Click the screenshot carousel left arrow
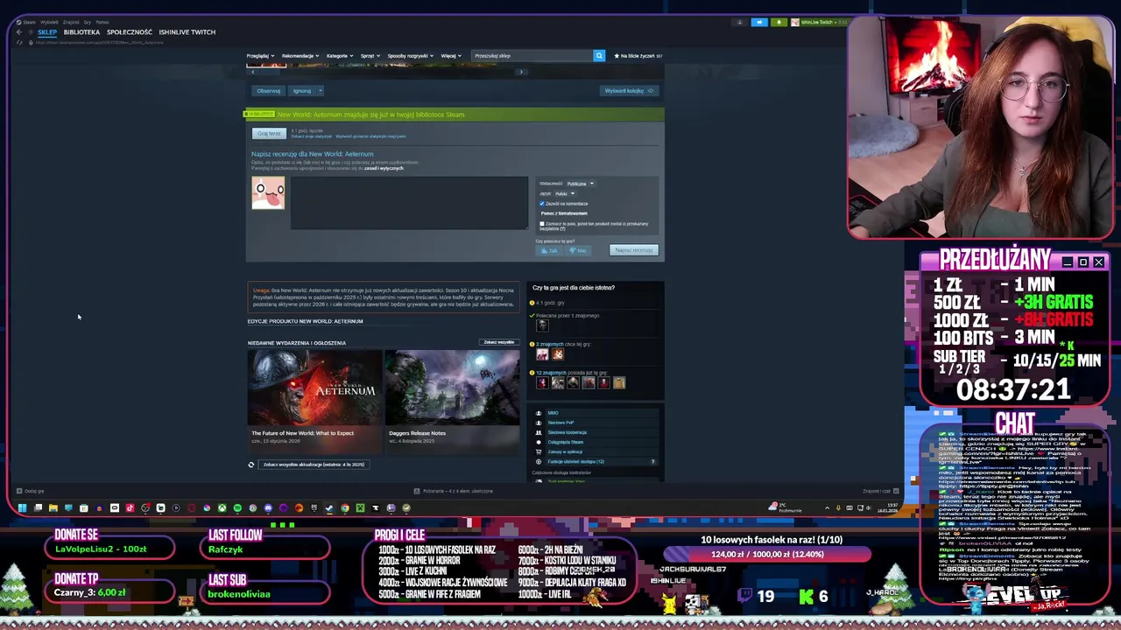Viewport: 1121px width, 630px height. tap(252, 72)
